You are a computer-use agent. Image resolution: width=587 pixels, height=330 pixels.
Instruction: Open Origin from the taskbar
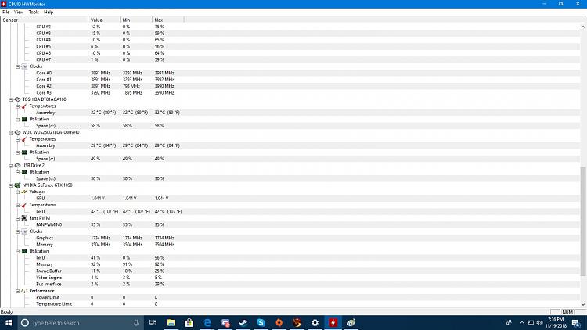click(x=279, y=322)
